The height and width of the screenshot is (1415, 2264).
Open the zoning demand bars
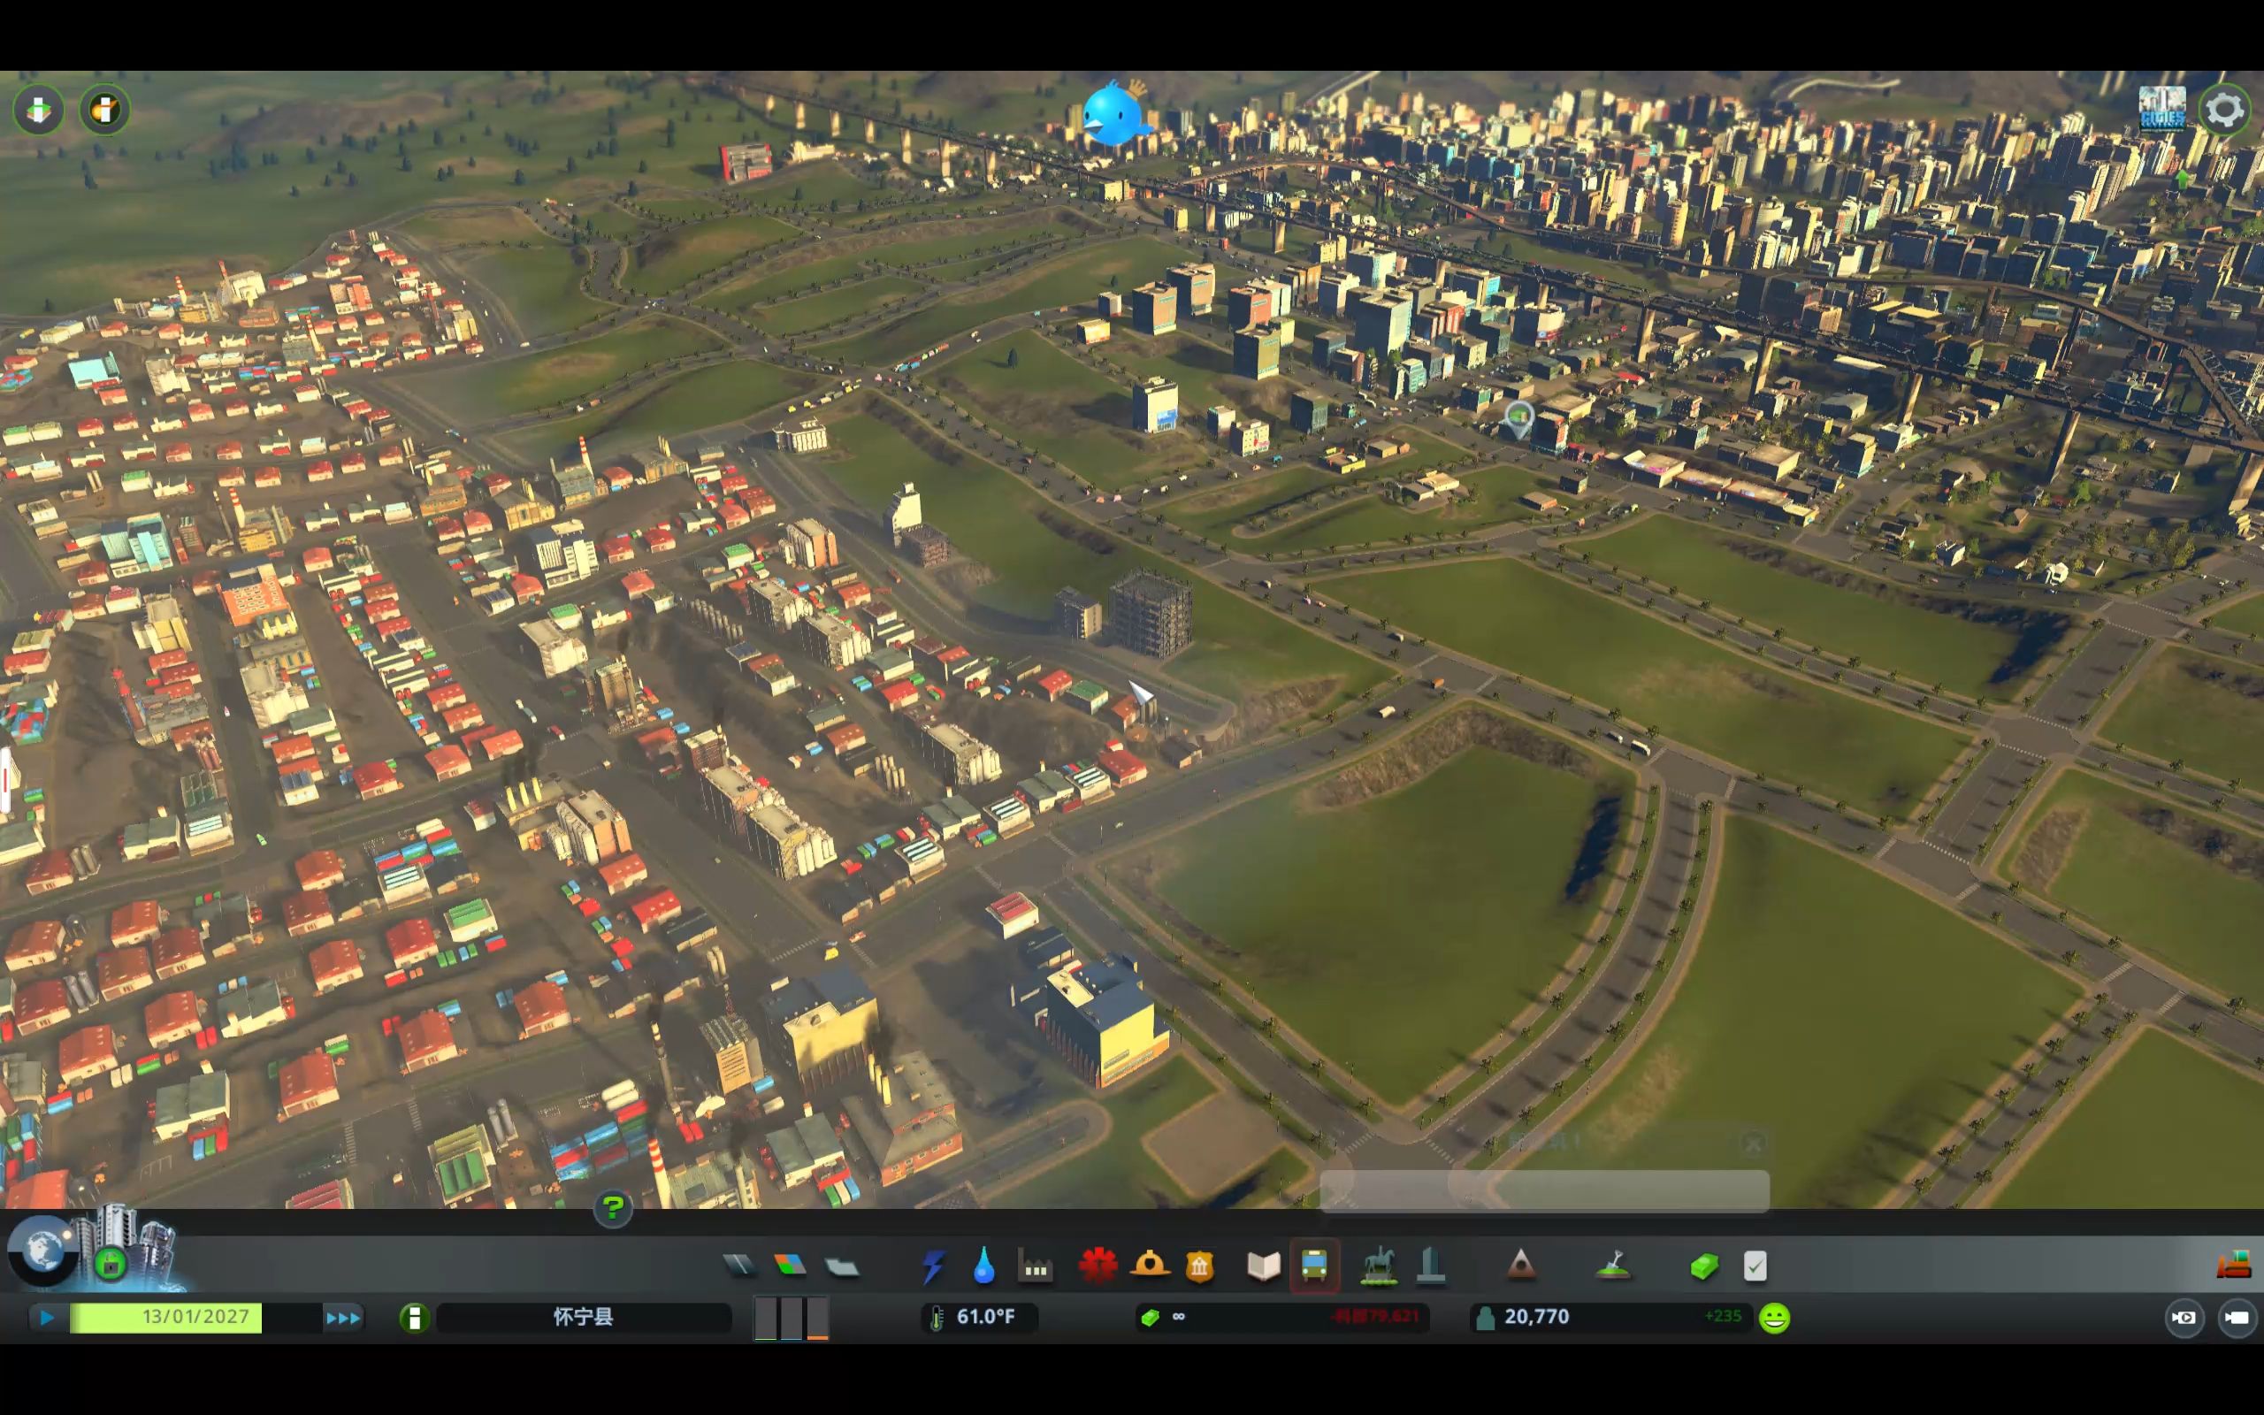coord(792,1318)
